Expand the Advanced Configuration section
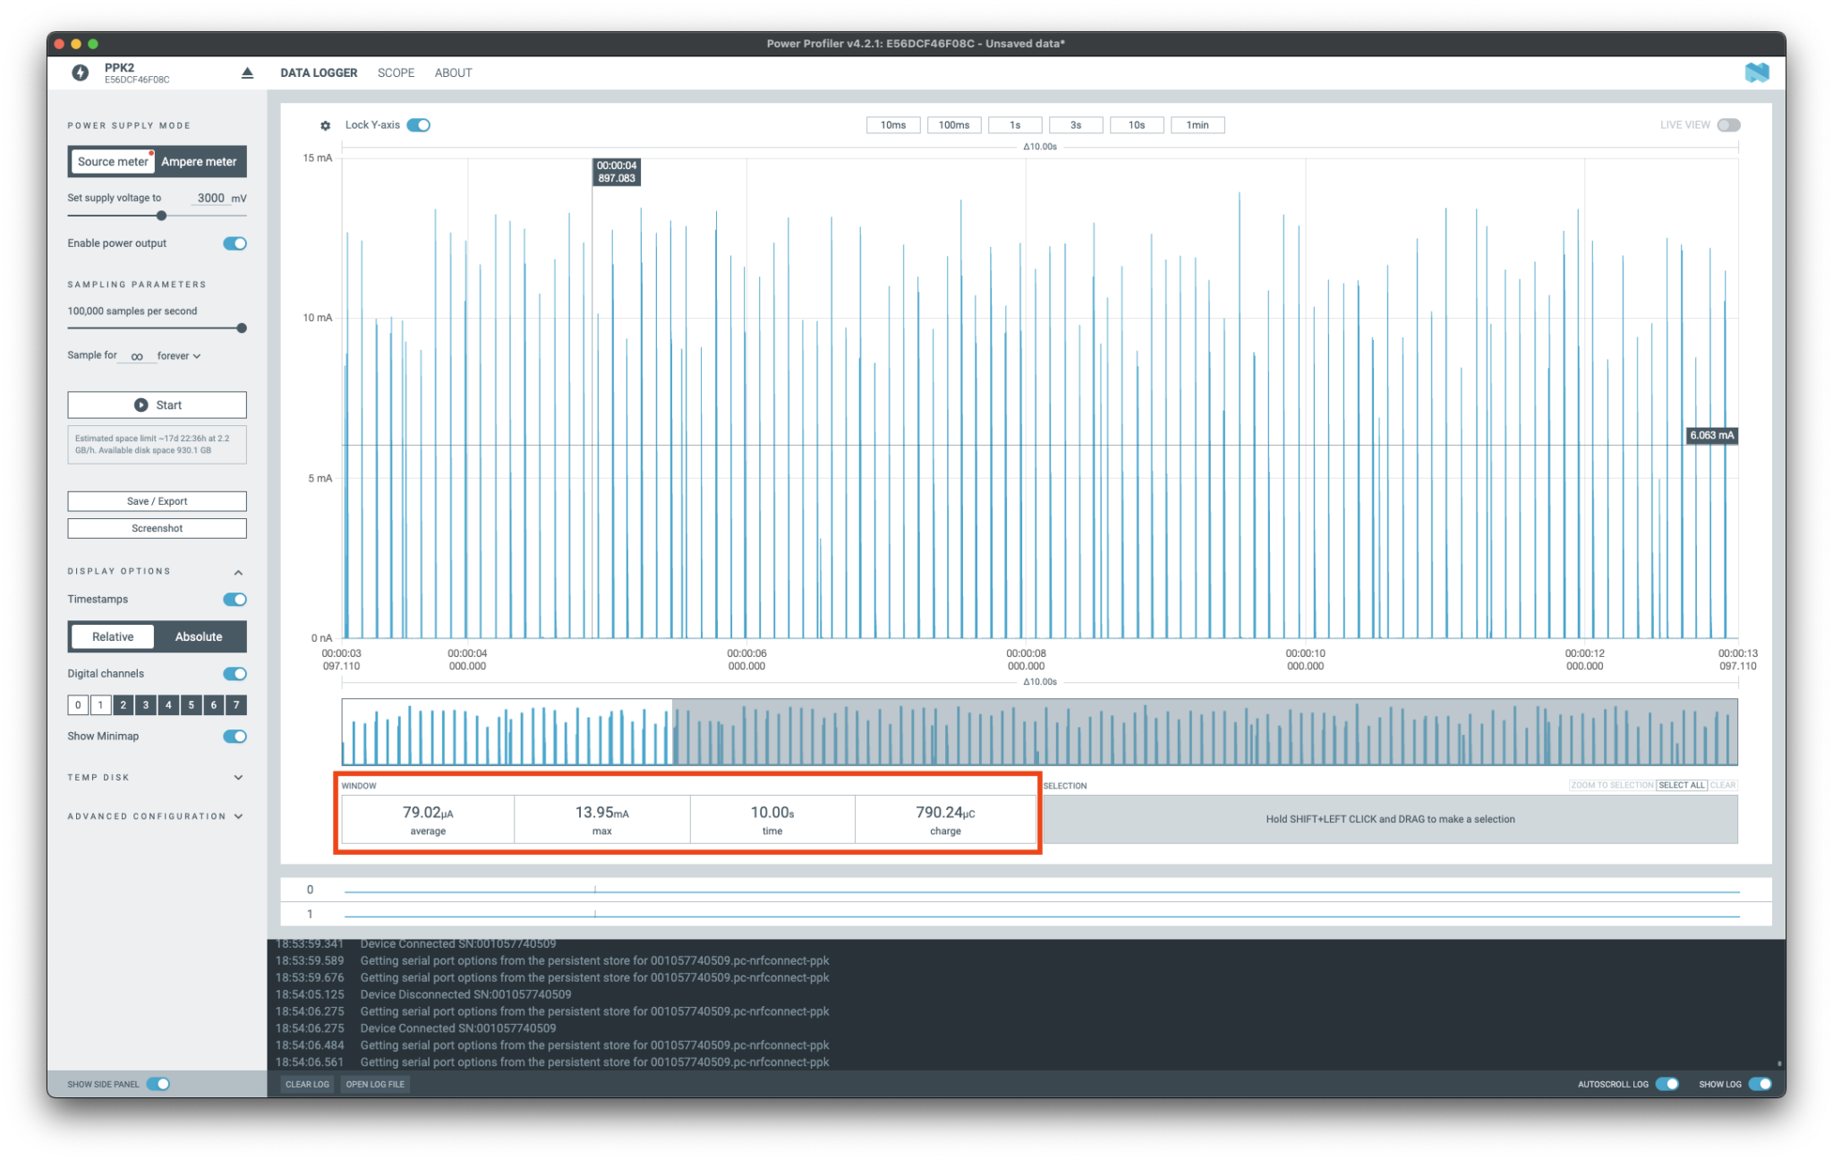This screenshot has width=1833, height=1160. click(x=238, y=815)
